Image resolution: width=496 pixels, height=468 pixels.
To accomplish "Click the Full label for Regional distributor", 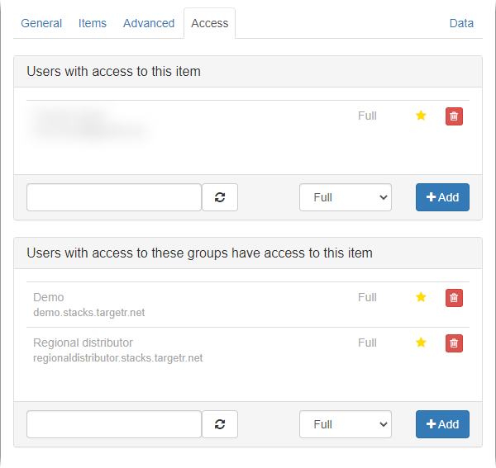I will pos(367,343).
